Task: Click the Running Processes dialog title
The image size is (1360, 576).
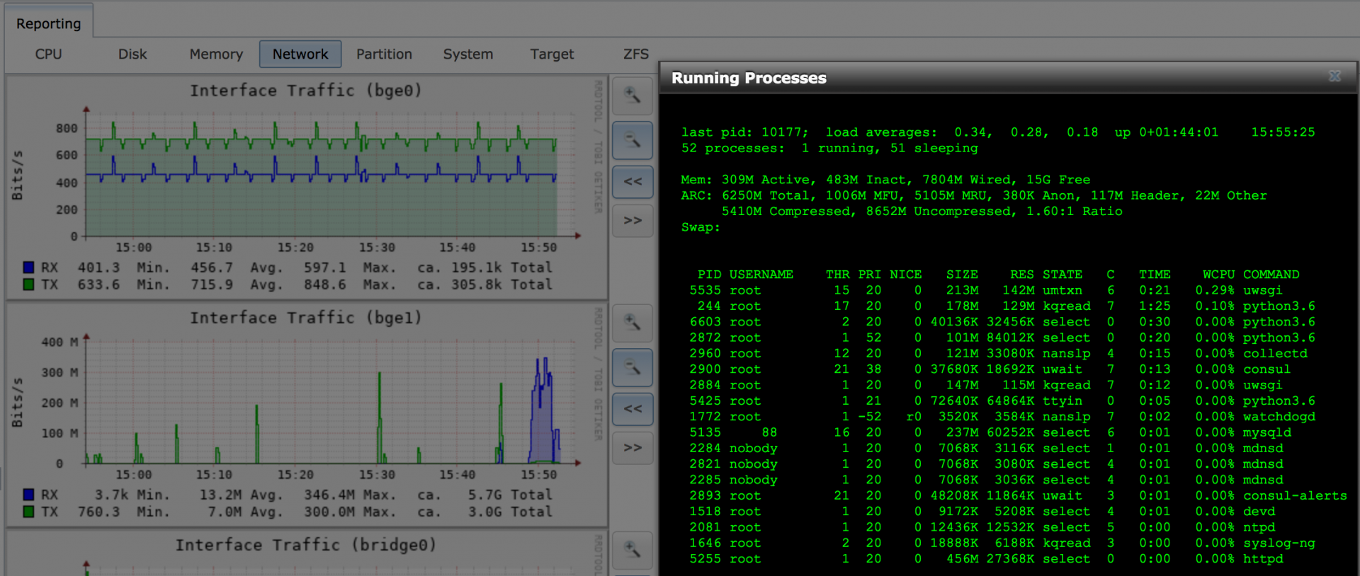Action: pos(749,78)
